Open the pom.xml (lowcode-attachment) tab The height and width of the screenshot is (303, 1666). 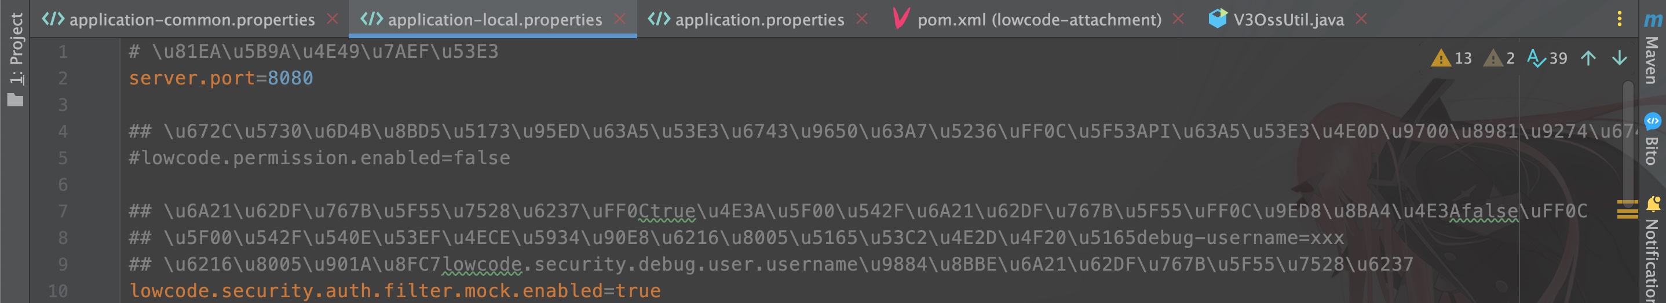[x=1039, y=20]
